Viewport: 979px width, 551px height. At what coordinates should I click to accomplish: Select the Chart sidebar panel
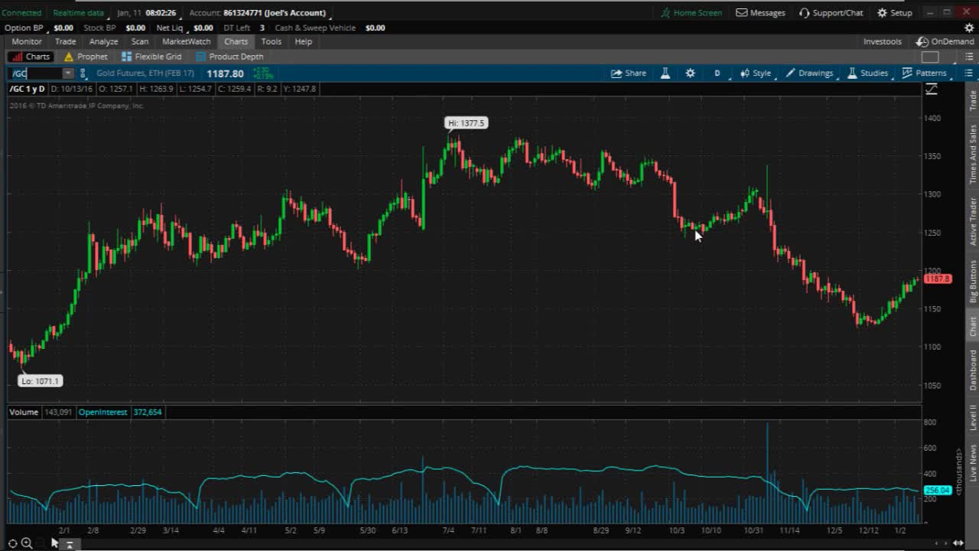click(973, 326)
